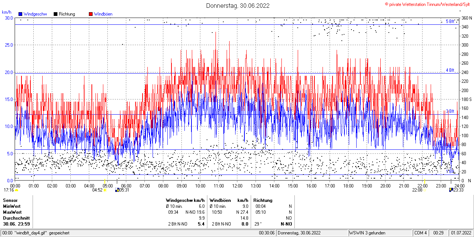
Task: Click the current gust value 8.0
Action: (245, 224)
